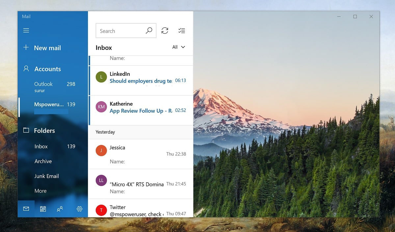This screenshot has width=395, height=232.
Task: Maximize the Mail window
Action: 355,16
